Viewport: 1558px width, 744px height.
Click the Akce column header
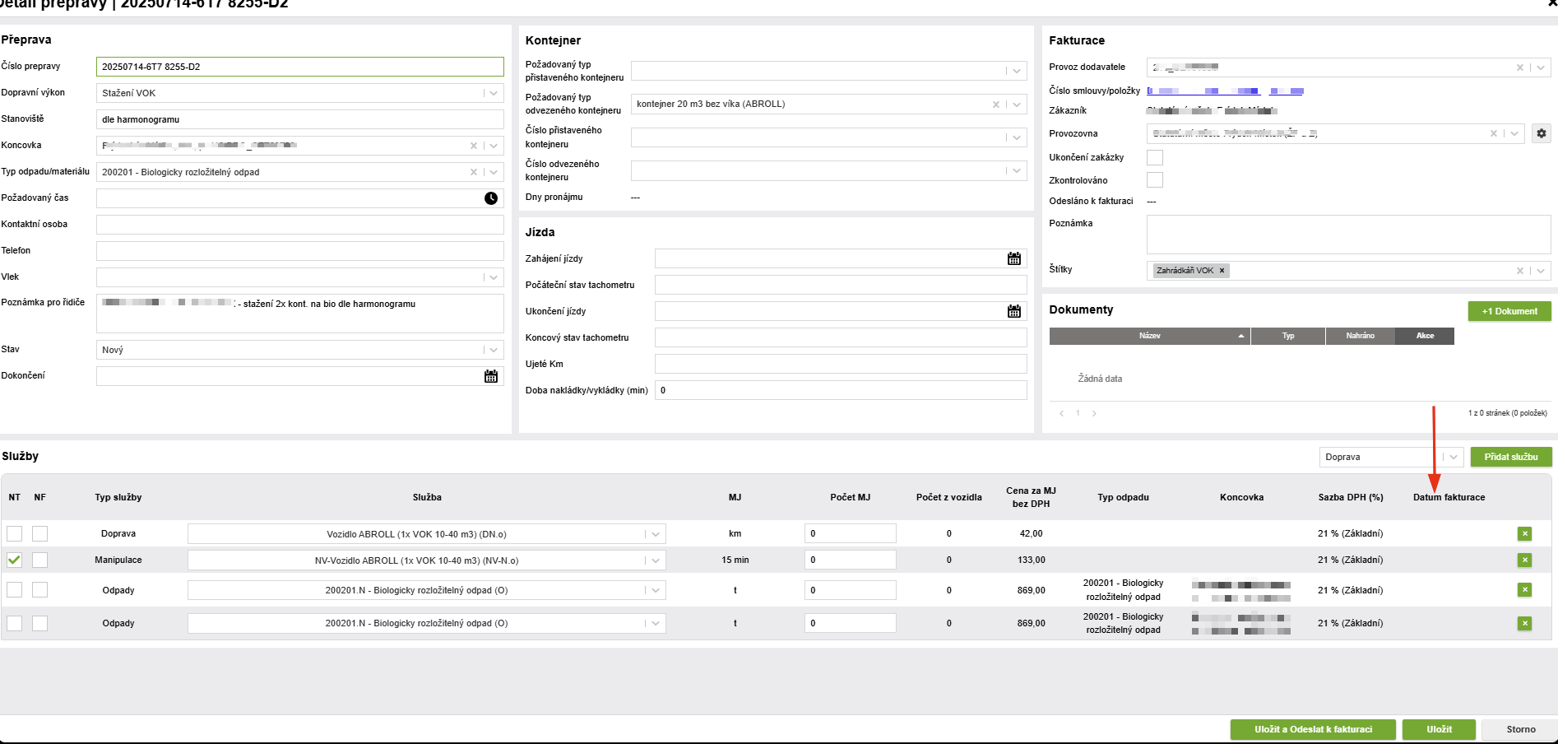1425,336
